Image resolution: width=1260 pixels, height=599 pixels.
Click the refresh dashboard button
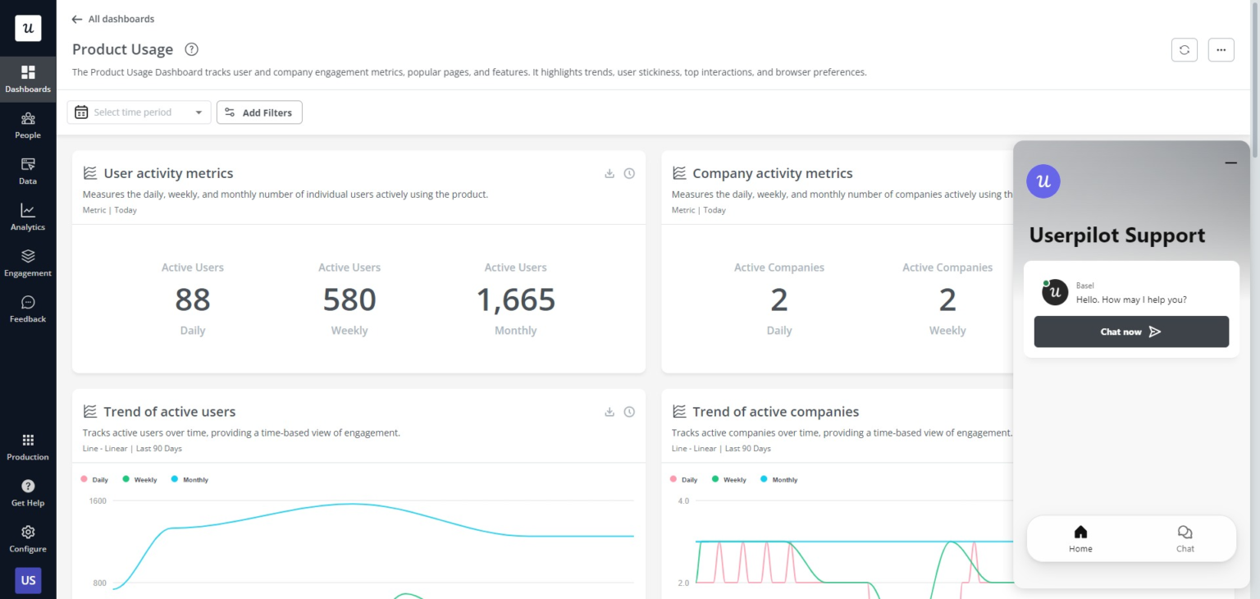pyautogui.click(x=1184, y=50)
